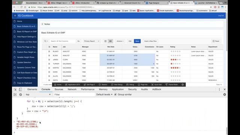Switch to Application tab in DevTools
This screenshot has width=240, height=135.
click(x=118, y=89)
